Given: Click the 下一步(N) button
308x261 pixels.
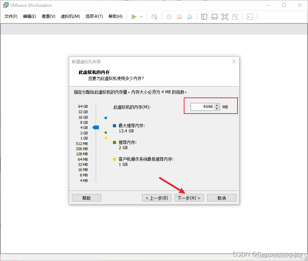Looking at the screenshot, I should coord(189,198).
